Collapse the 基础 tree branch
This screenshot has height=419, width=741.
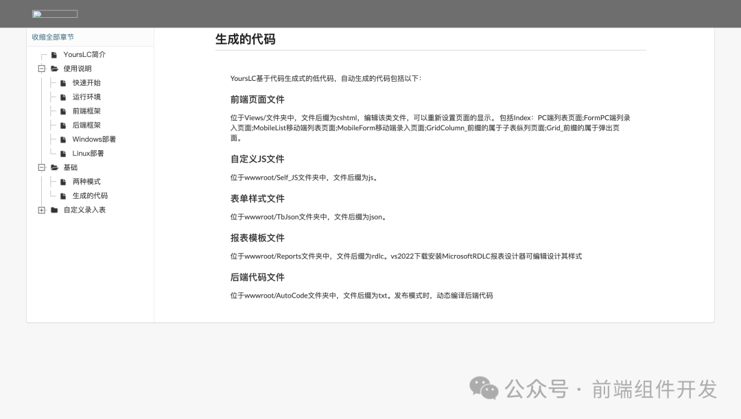click(42, 167)
